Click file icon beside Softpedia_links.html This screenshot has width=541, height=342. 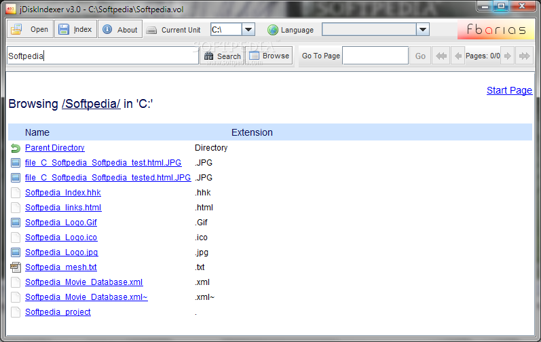[16, 208]
